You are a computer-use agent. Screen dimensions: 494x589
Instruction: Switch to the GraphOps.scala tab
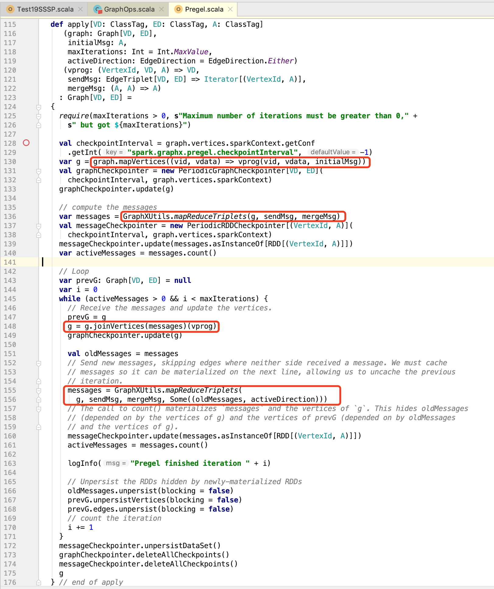tap(129, 9)
